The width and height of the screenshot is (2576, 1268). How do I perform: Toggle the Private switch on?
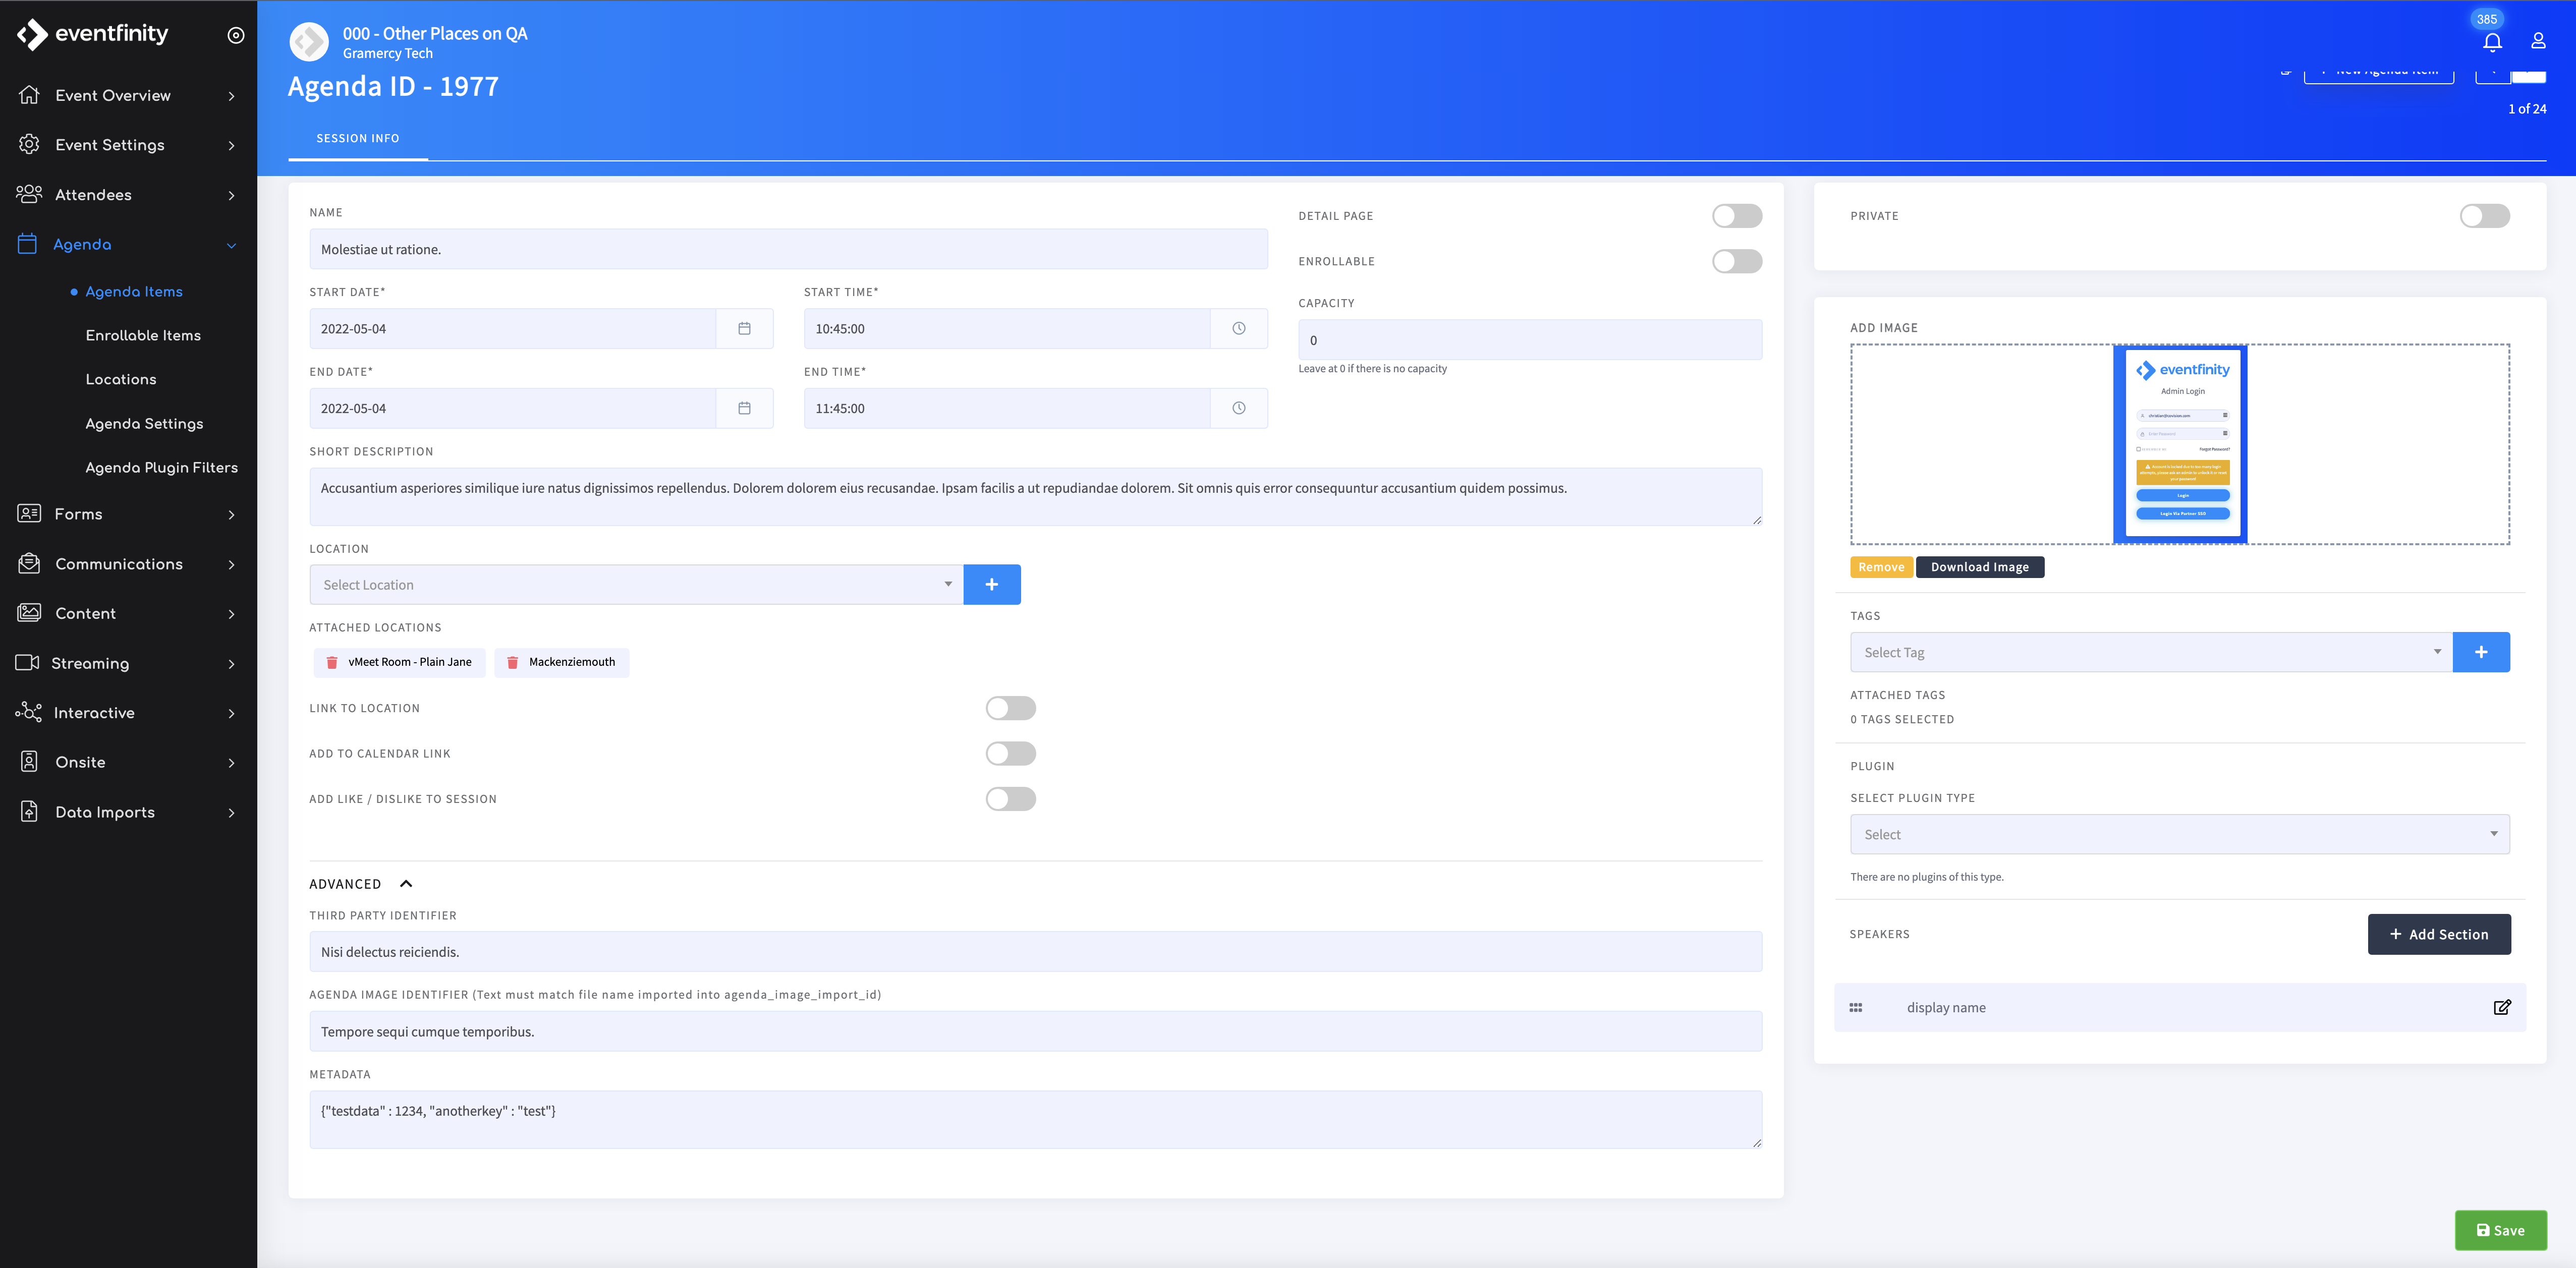coord(2484,216)
